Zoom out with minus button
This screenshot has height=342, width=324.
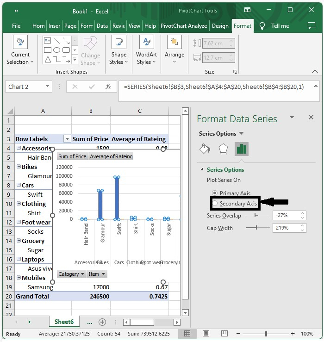[x=238, y=334]
